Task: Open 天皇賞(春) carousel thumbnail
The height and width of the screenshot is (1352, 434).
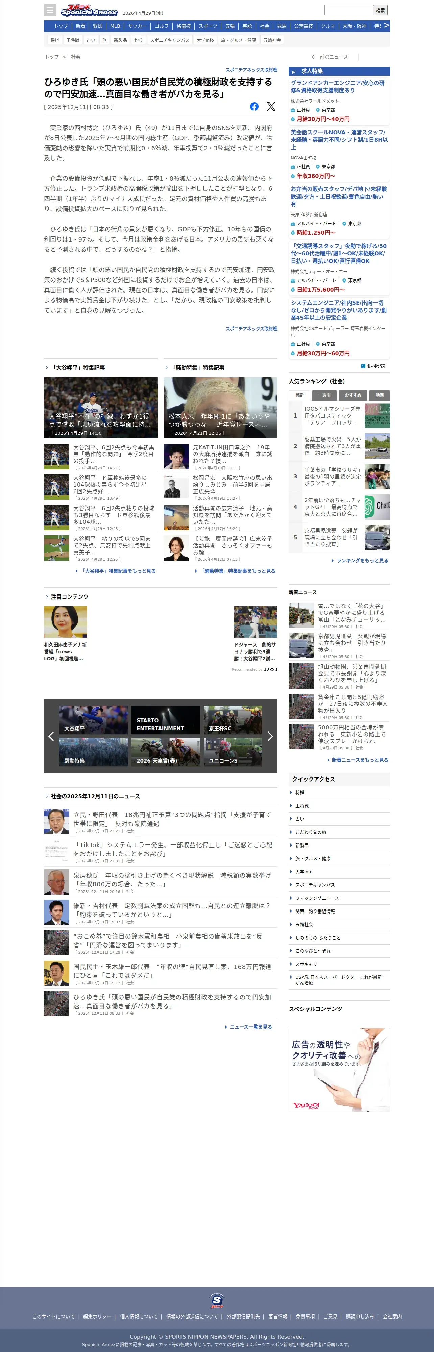Action: pos(166,752)
